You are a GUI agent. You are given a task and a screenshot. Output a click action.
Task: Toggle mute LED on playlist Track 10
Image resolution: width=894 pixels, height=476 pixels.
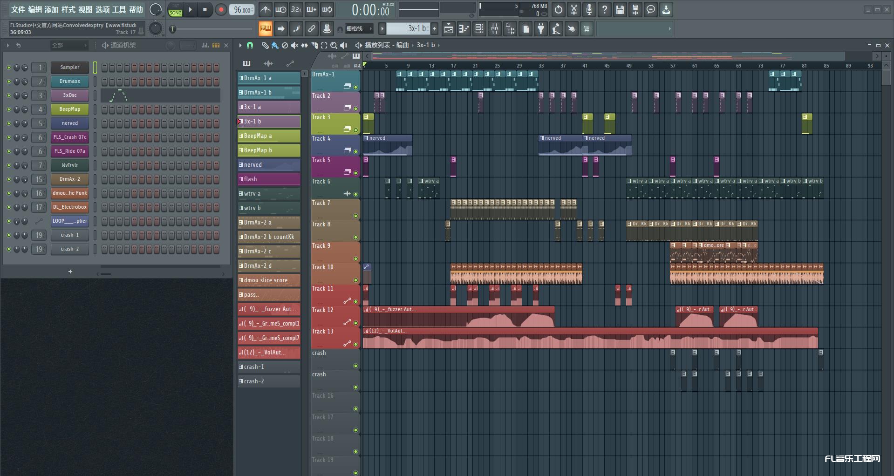pyautogui.click(x=355, y=280)
